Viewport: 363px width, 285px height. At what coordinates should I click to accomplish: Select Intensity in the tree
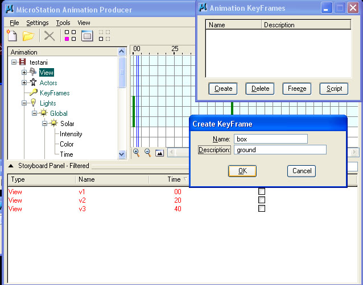71,134
